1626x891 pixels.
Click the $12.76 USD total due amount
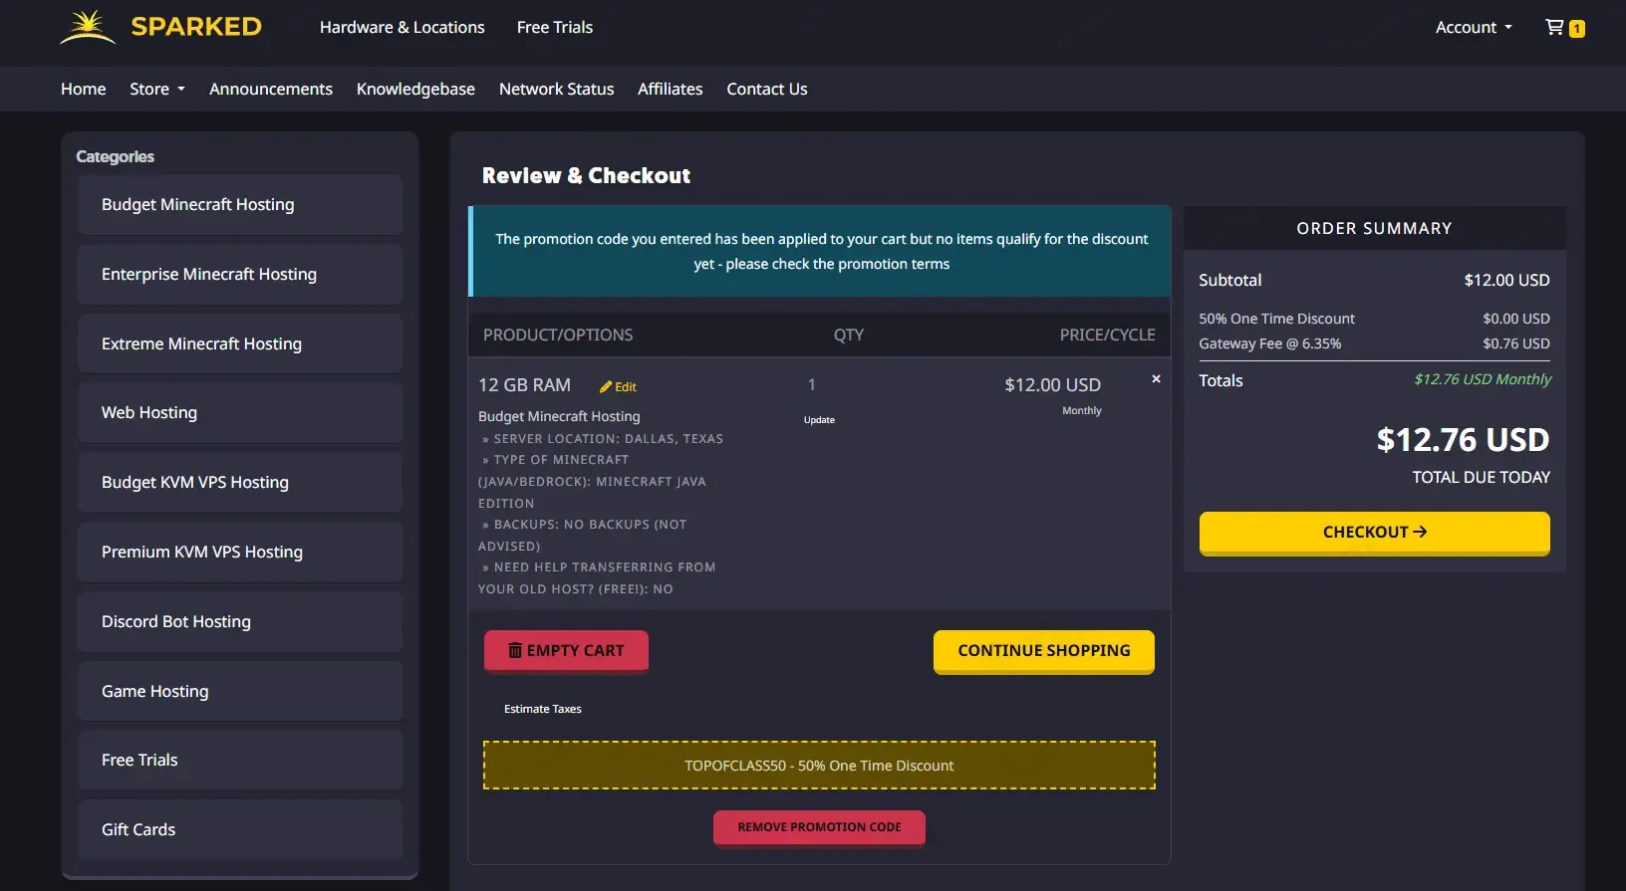(1463, 439)
